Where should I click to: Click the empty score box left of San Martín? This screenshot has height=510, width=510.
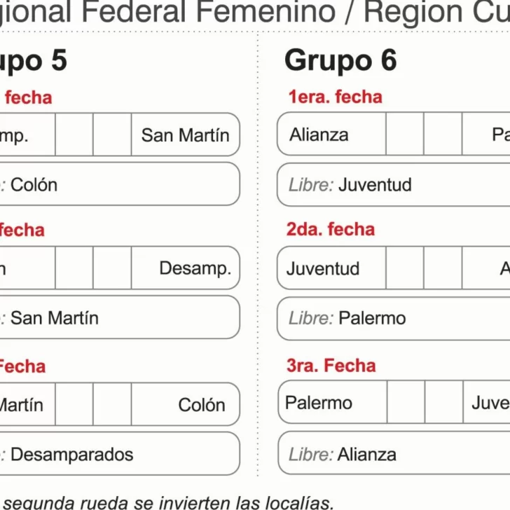(112, 135)
